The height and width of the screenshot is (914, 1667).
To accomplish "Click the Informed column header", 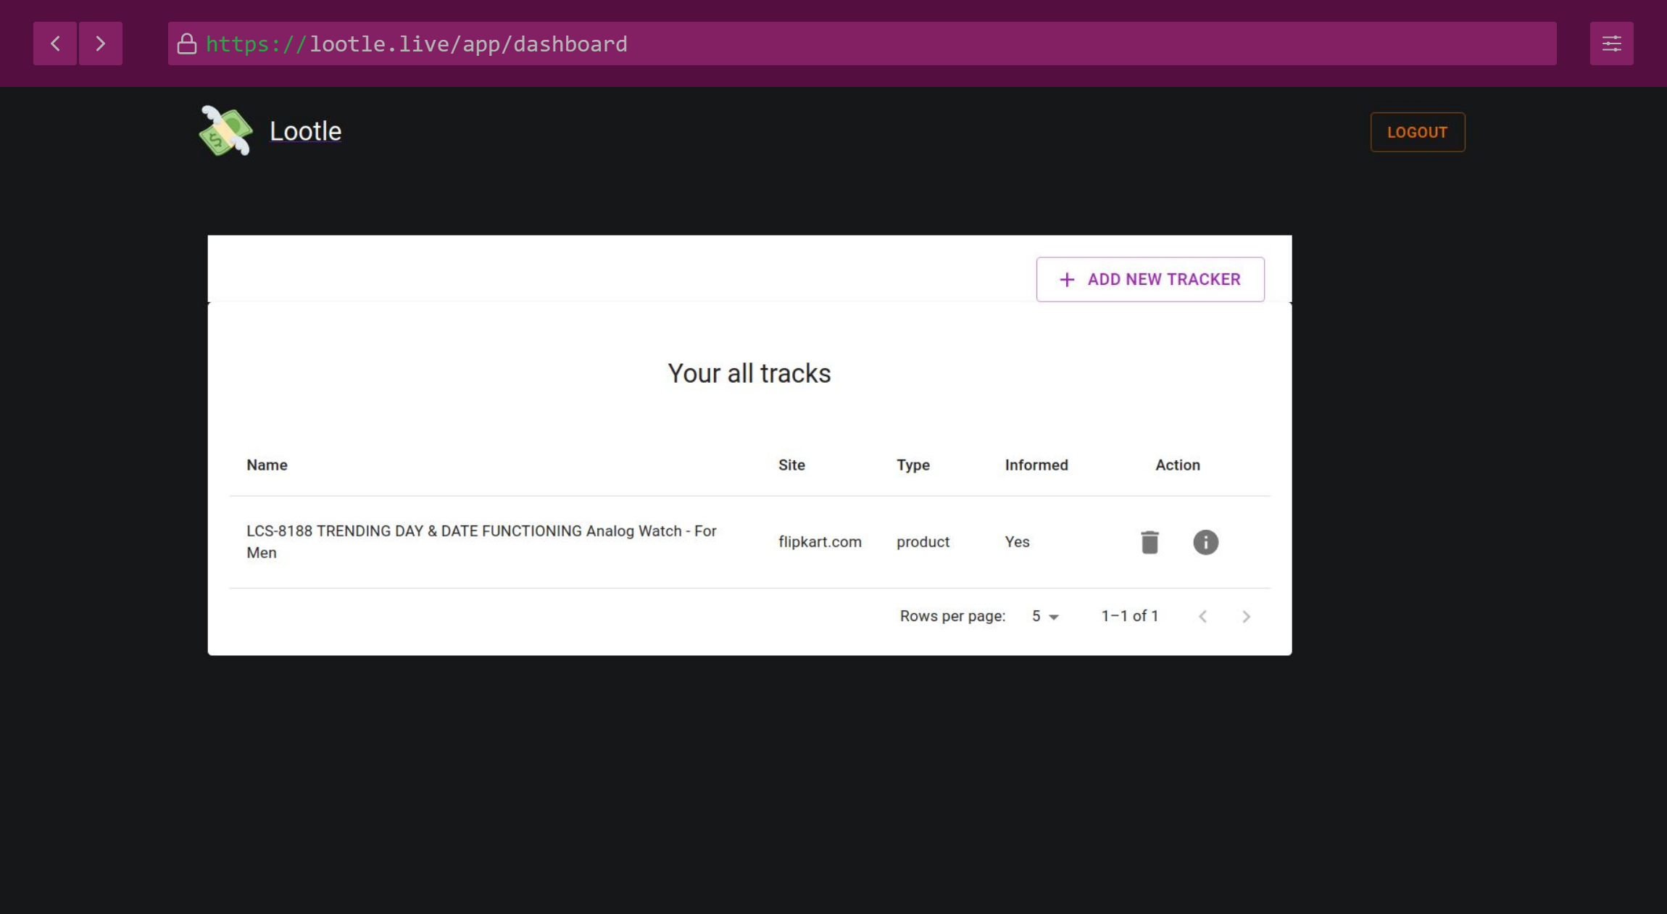I will pos(1036,465).
